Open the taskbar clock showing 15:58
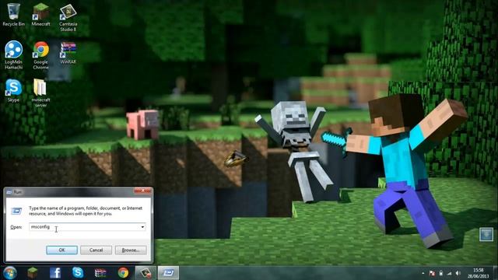Image resolution: width=498 pixels, height=280 pixels. click(478, 273)
